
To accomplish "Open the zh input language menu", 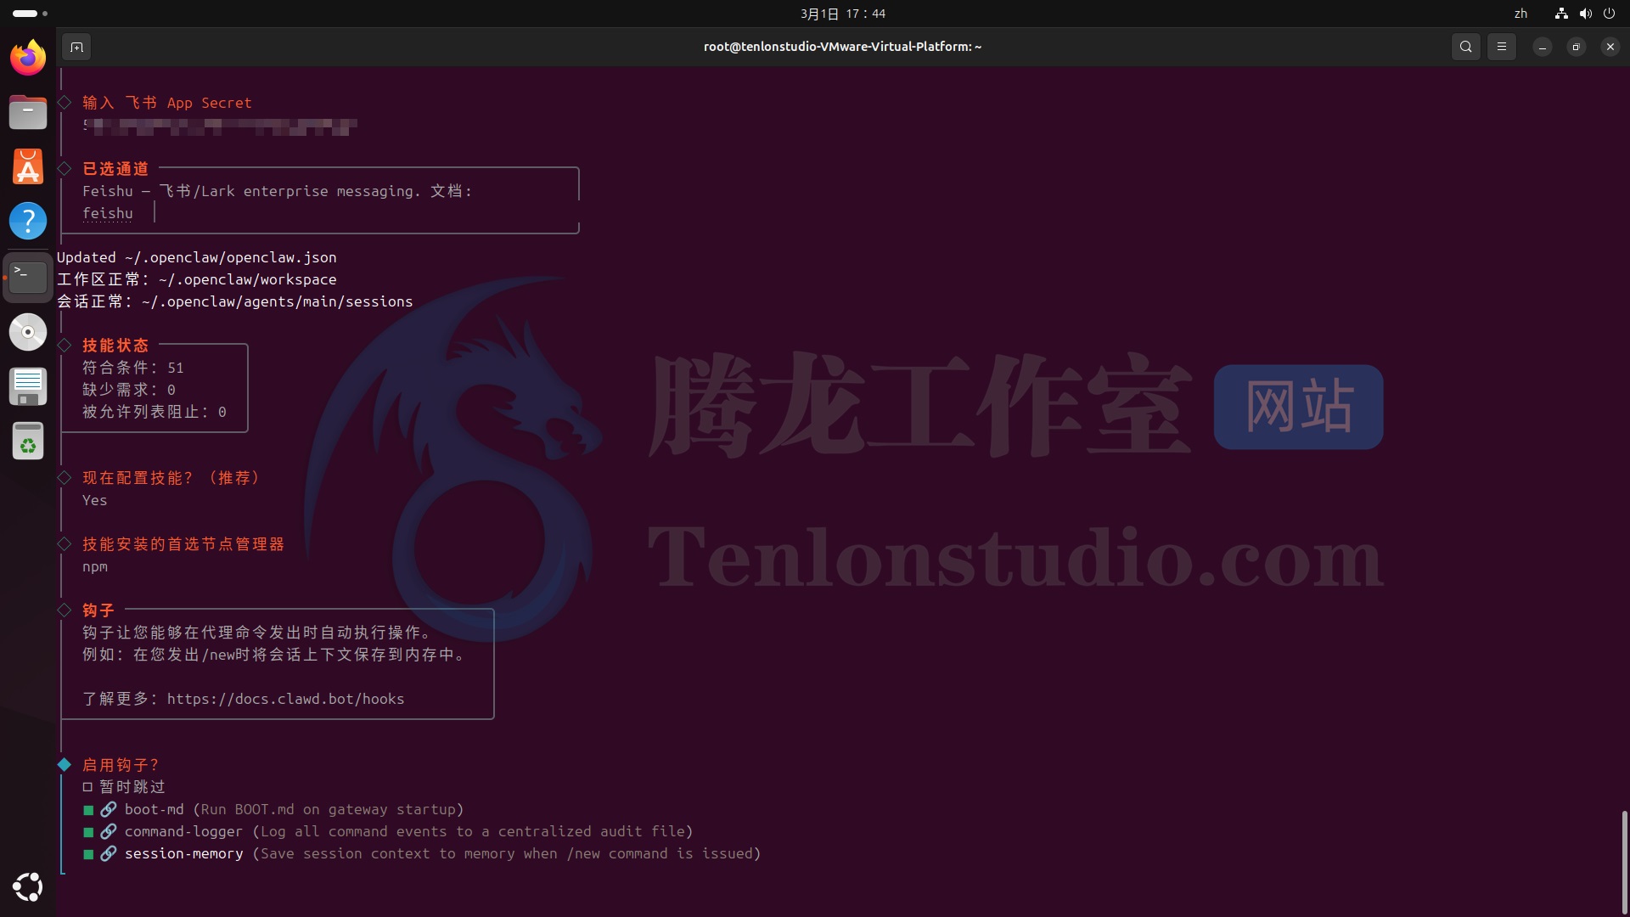I will (1520, 14).
